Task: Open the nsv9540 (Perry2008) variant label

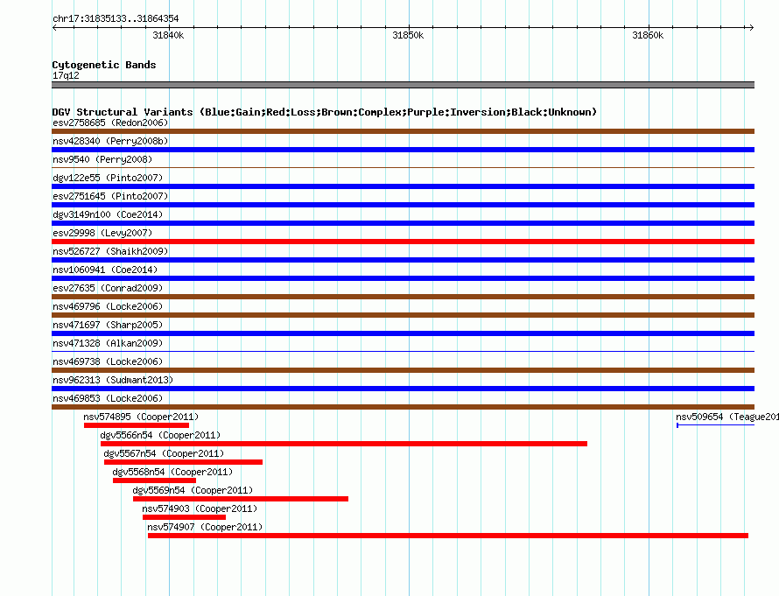Action: pyautogui.click(x=102, y=159)
